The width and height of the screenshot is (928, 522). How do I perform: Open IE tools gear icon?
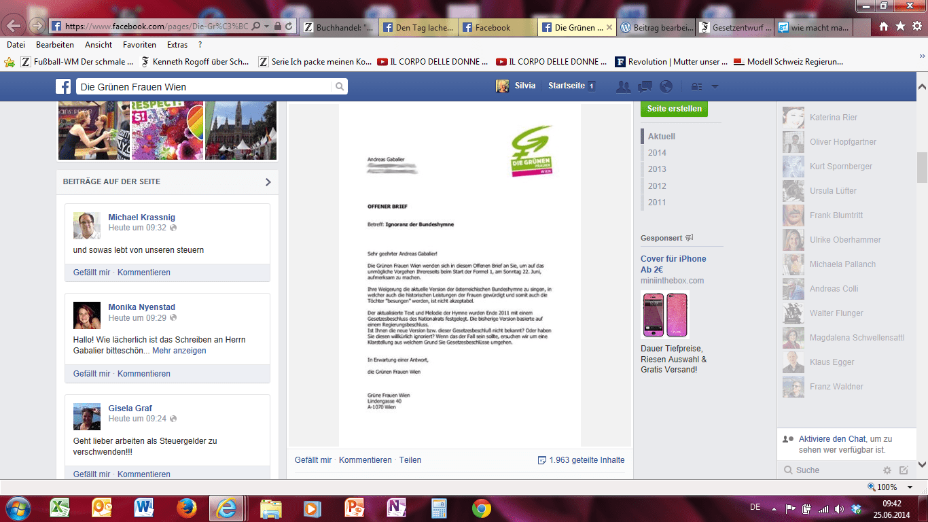[x=916, y=27]
